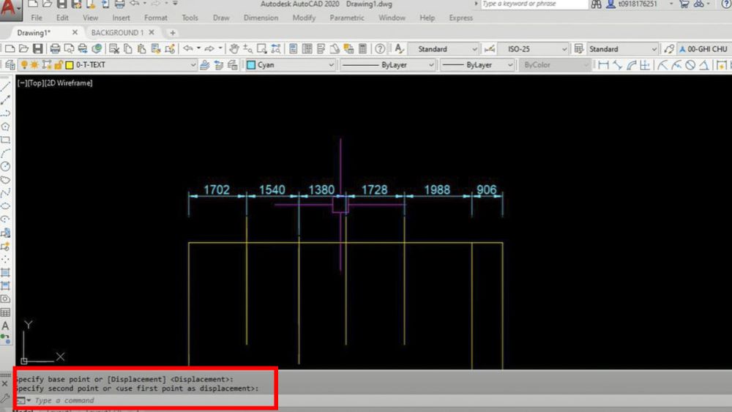Image resolution: width=732 pixels, height=412 pixels.
Task: Toggle layer lock padlock for 0-T-TEXT
Action: pyautogui.click(x=59, y=65)
